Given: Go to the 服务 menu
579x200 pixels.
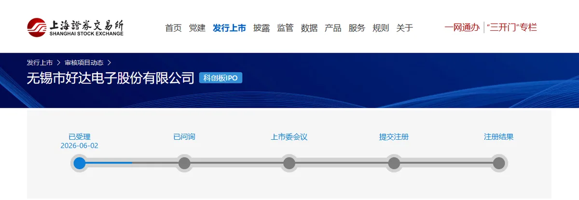Looking at the screenshot, I should [x=357, y=28].
